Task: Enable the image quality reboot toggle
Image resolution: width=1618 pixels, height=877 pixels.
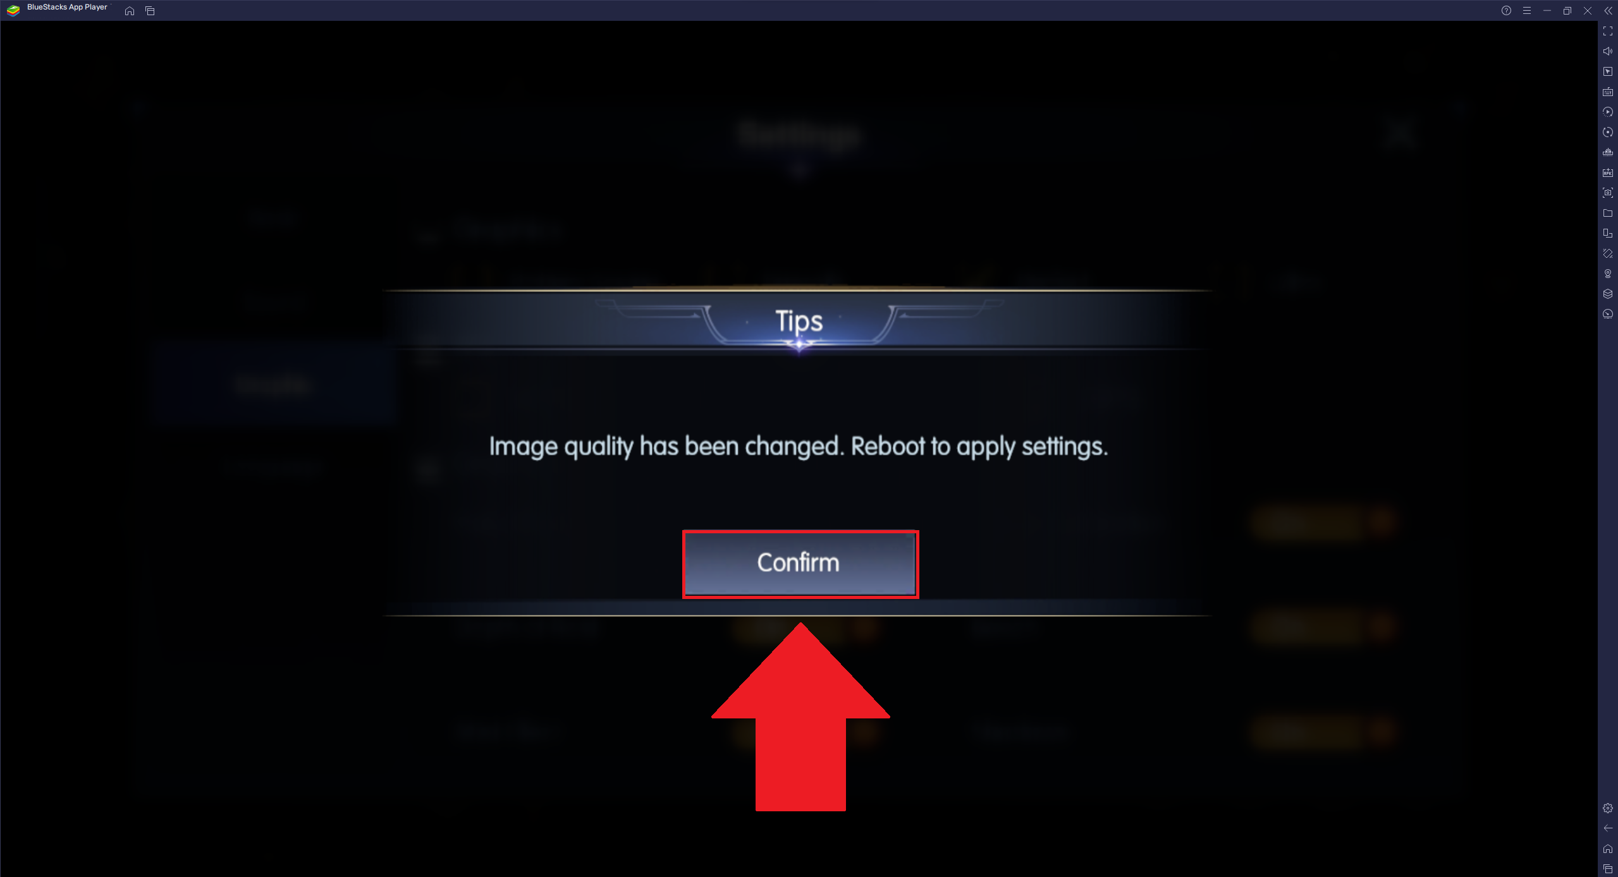Action: [x=799, y=563]
